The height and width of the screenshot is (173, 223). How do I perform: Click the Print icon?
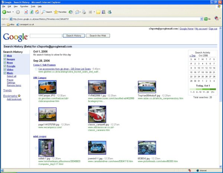[x=84, y=12]
